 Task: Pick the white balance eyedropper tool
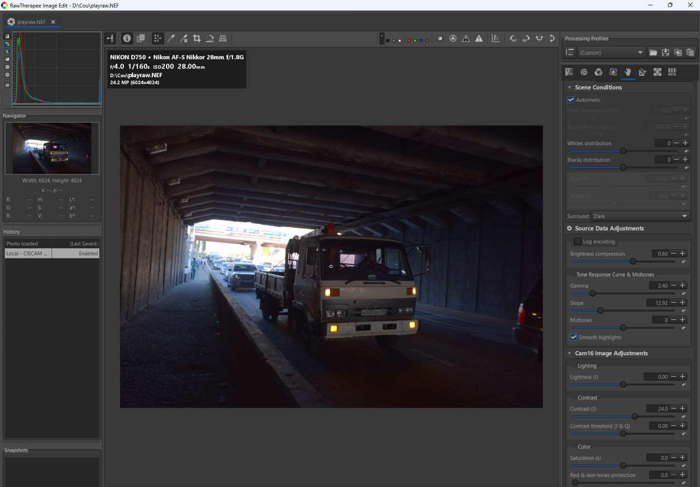[x=171, y=39]
